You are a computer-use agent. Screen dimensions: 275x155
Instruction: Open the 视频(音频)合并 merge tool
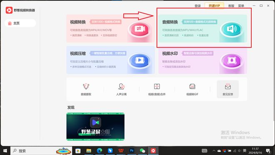(157, 90)
